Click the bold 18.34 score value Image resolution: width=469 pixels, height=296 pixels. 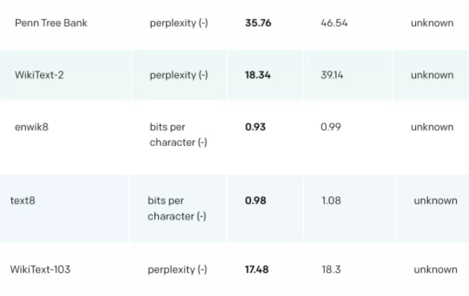(258, 75)
